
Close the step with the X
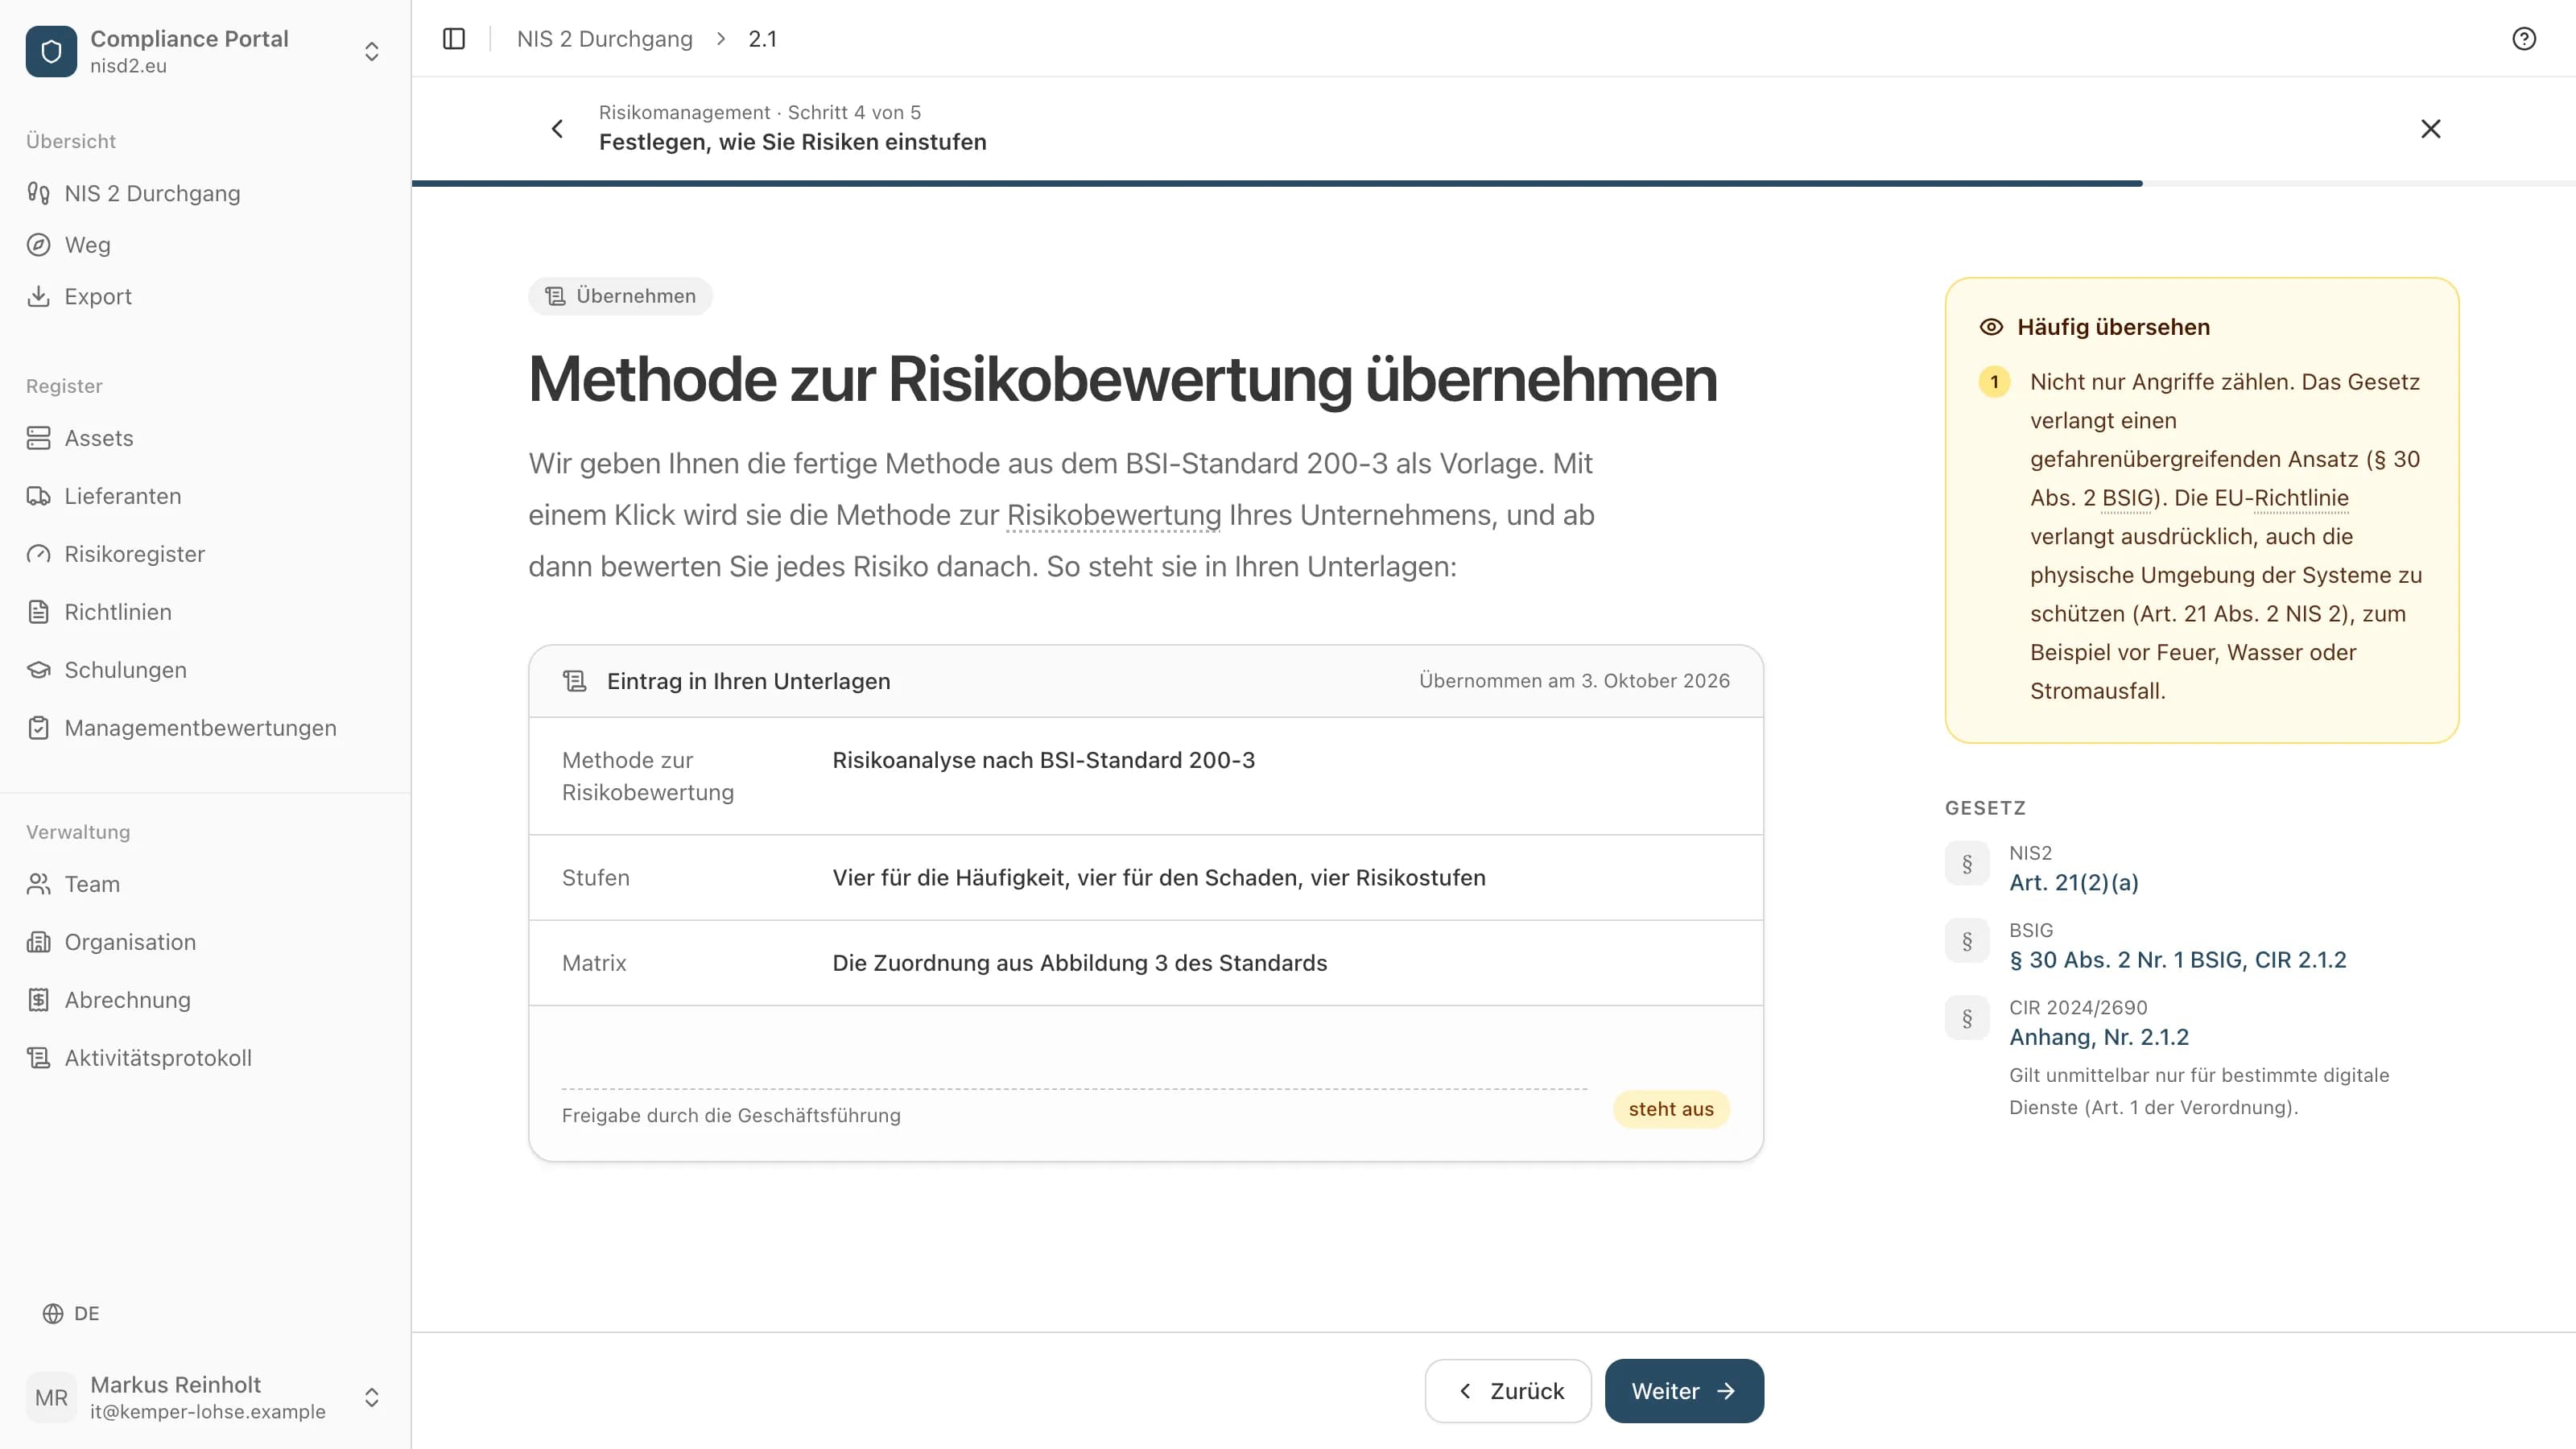2431,128
